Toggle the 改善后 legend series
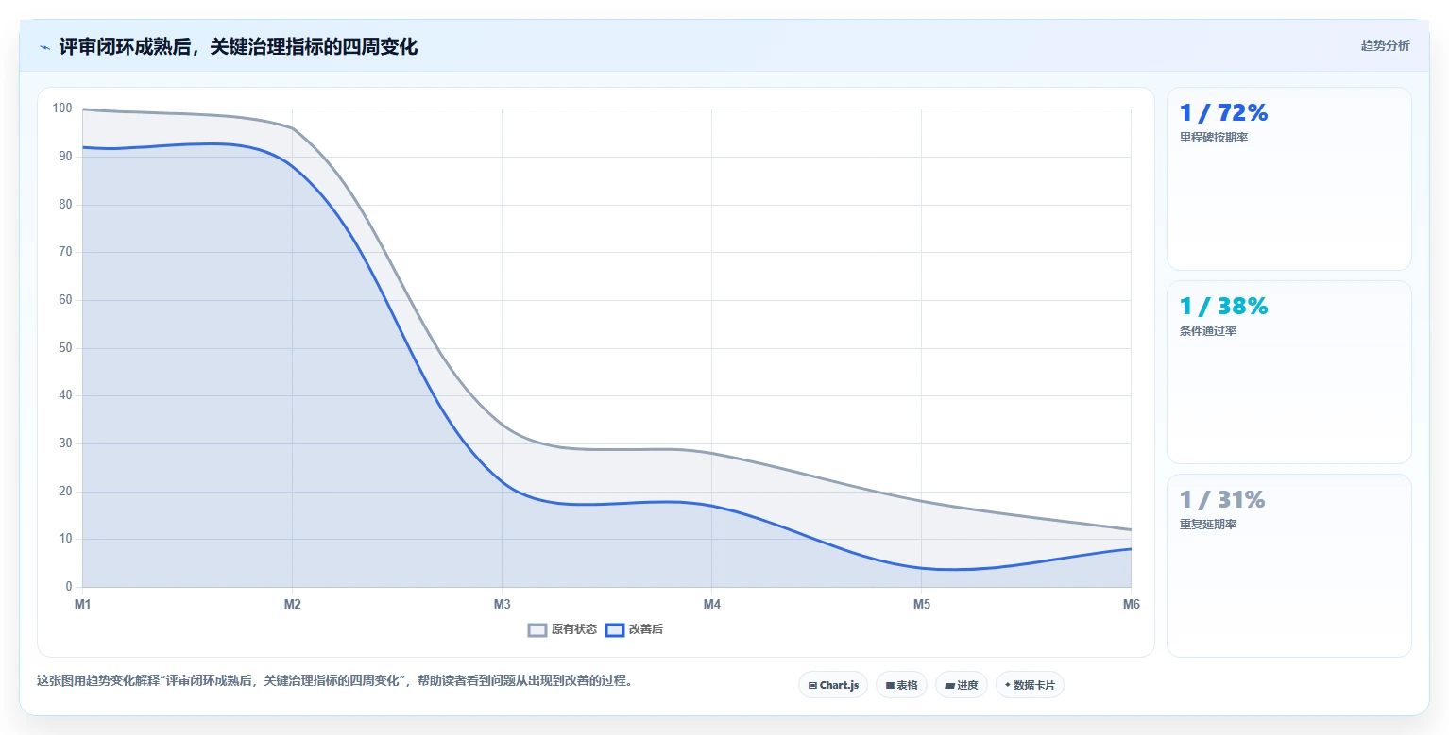1449x735 pixels. coord(634,629)
